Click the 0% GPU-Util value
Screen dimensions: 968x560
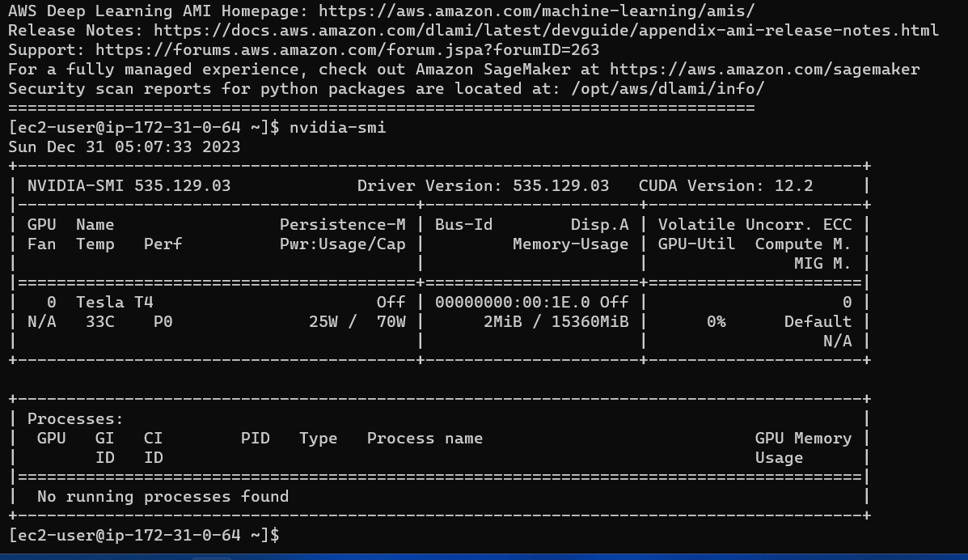(x=716, y=321)
